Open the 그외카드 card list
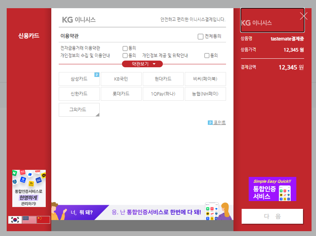 tap(79, 110)
